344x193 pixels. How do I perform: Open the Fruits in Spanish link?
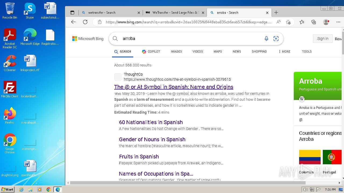point(139,157)
